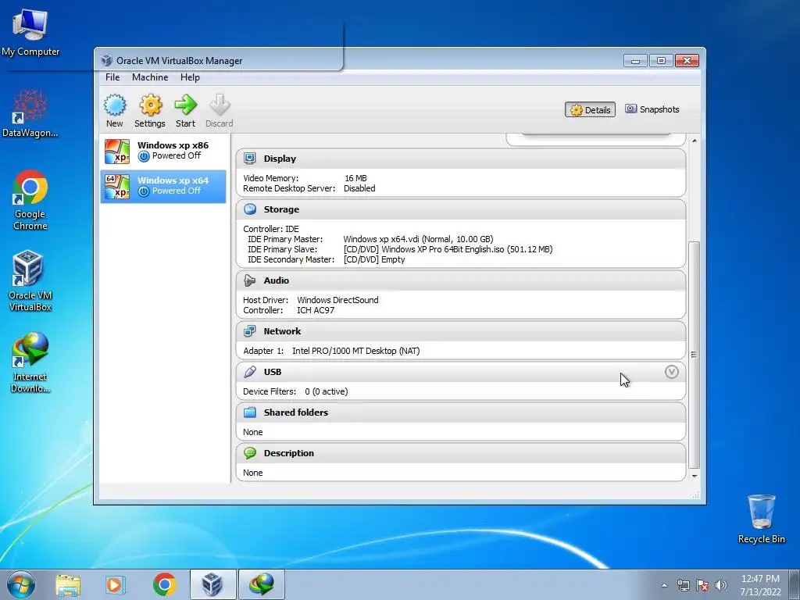The height and width of the screenshot is (600, 800).
Task: Click the Windows DirectSound value
Action: pos(337,300)
